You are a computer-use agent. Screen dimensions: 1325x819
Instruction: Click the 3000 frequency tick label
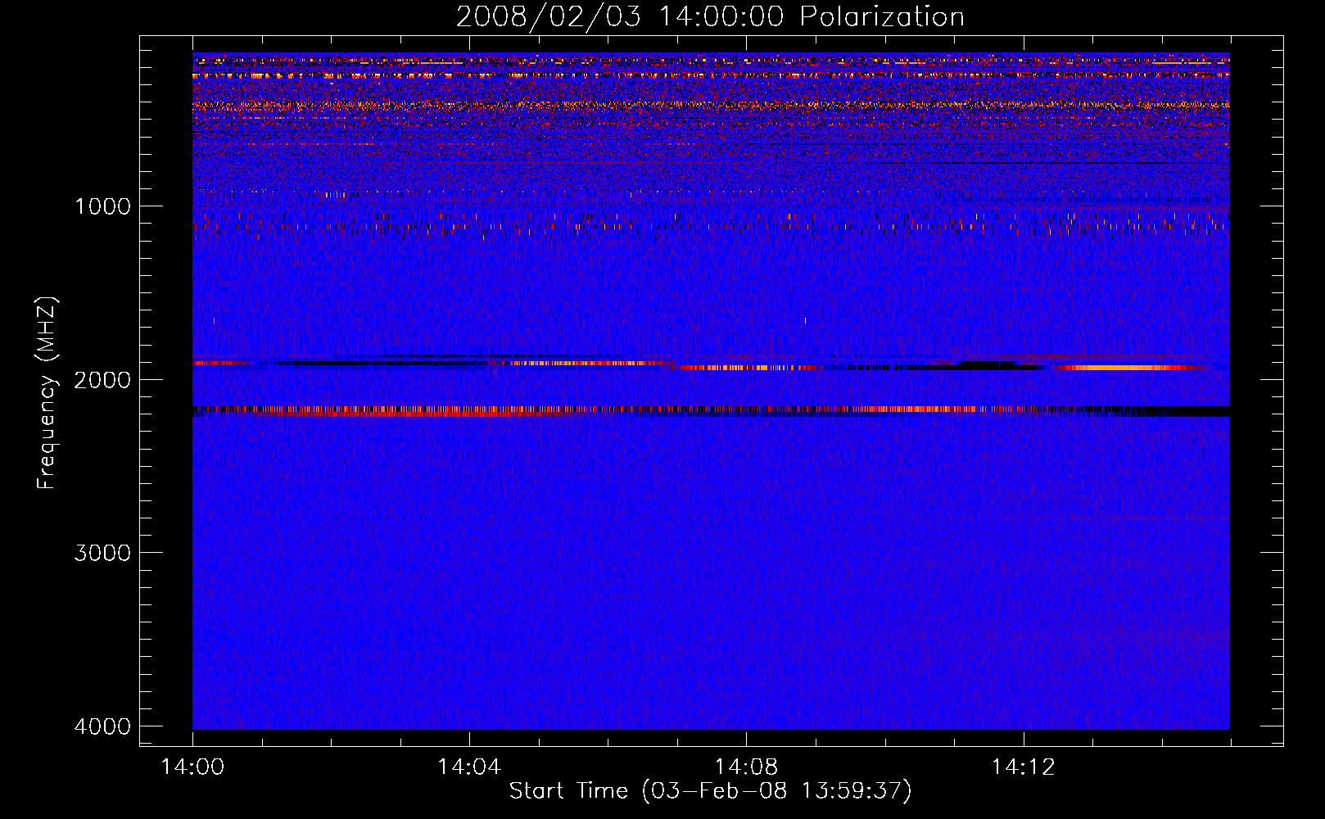(102, 553)
